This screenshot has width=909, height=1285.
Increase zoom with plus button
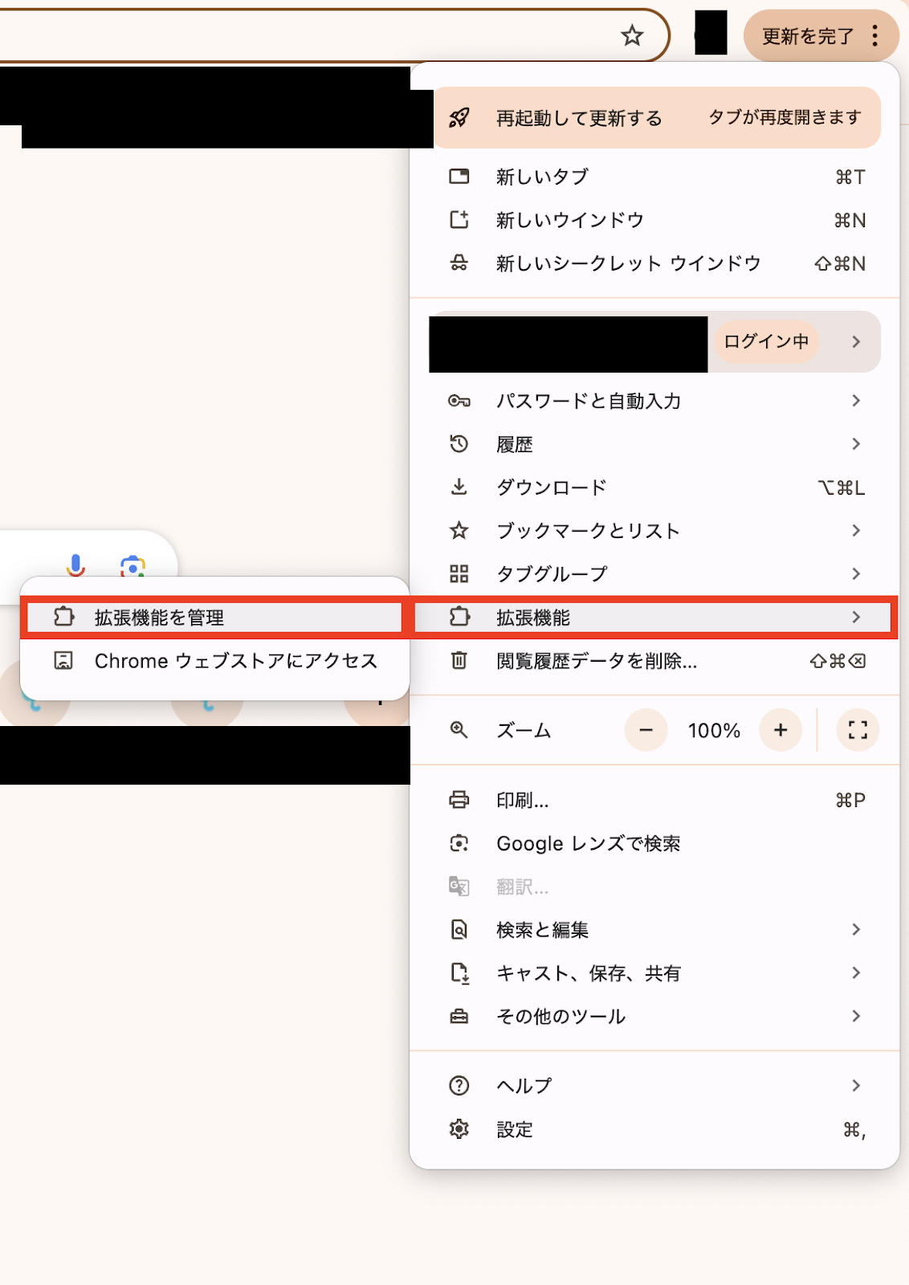pos(781,730)
